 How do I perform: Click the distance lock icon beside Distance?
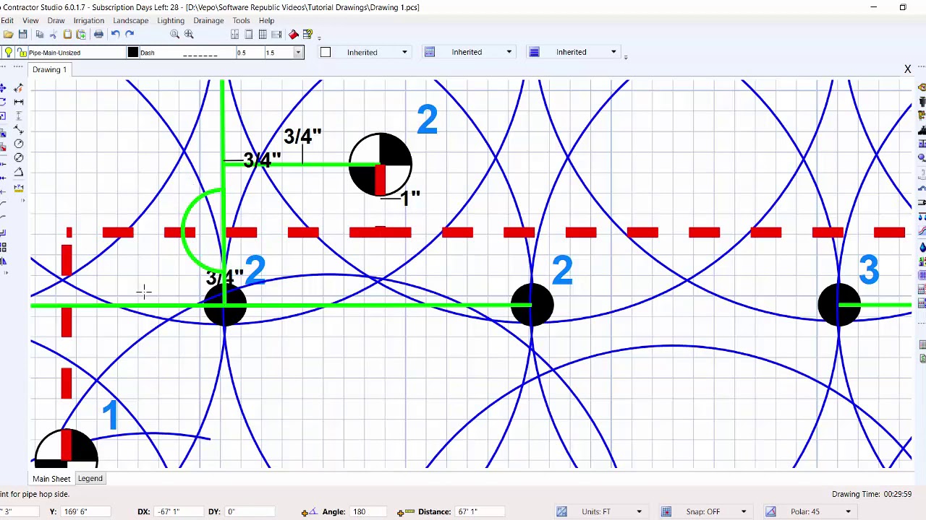[405, 512]
